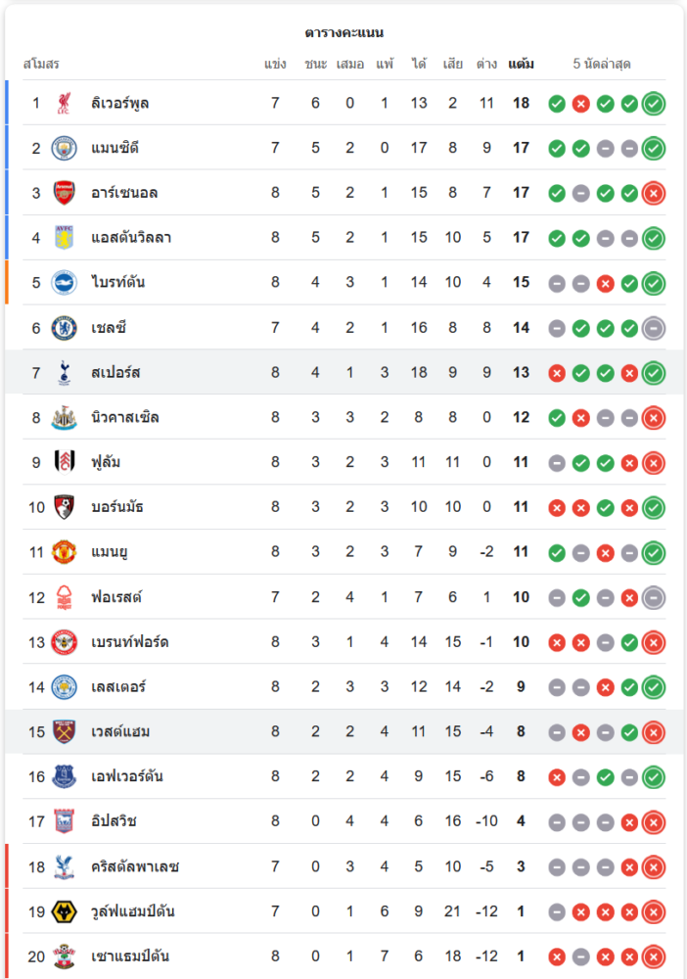687x979 pixels.
Task: Click the Chelsea club crest icon
Action: tap(64, 328)
